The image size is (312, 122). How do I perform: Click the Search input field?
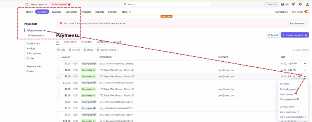pos(166,5)
